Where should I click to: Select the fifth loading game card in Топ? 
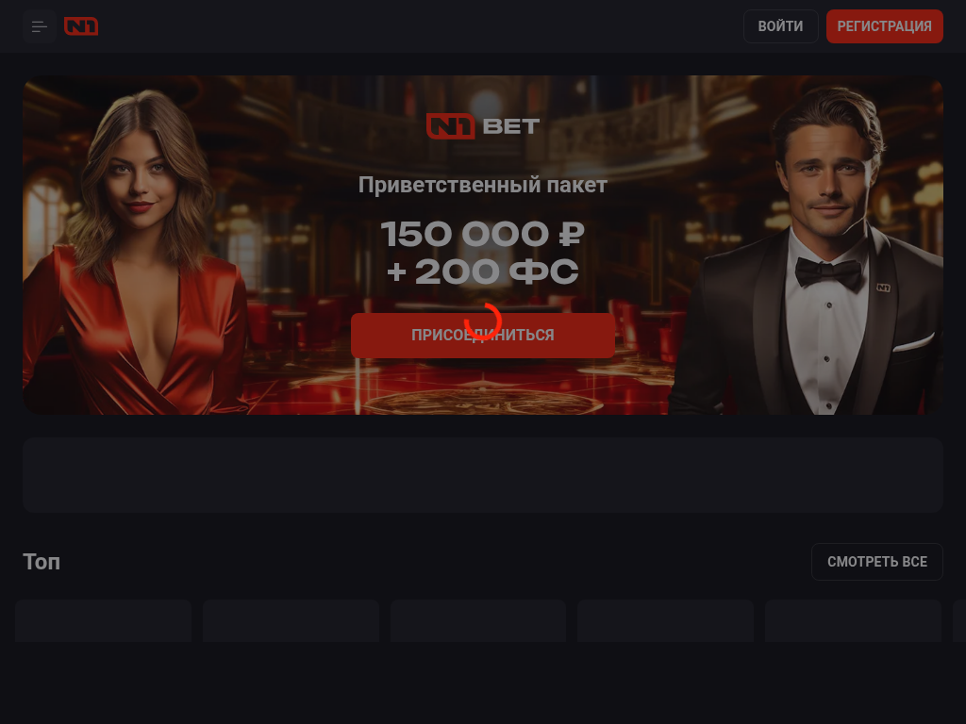click(853, 620)
